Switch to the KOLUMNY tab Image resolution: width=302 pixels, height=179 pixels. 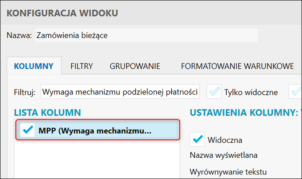coord(34,67)
